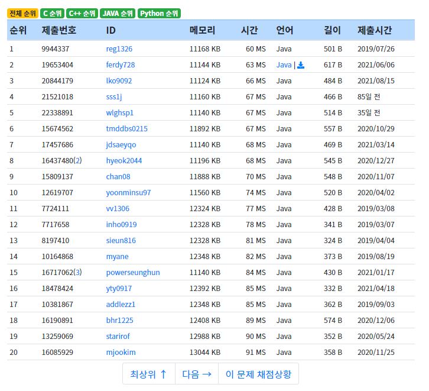
Task: Switch to the JAVA 순위 tab
Action: 118,14
